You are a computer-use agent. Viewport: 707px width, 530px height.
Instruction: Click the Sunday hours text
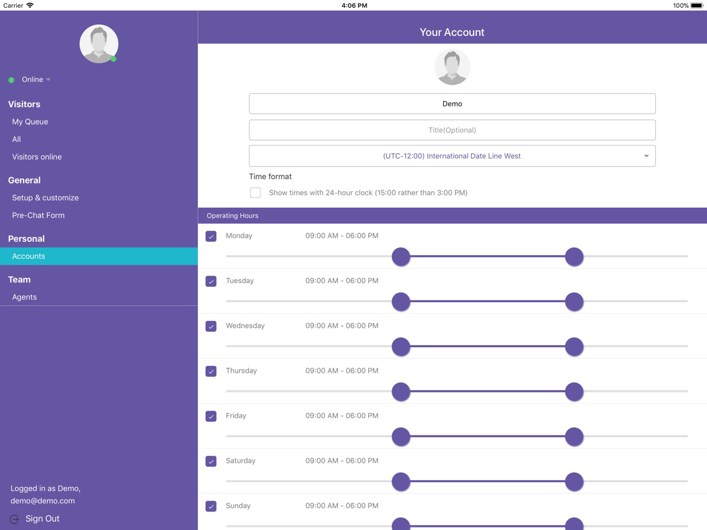click(342, 506)
